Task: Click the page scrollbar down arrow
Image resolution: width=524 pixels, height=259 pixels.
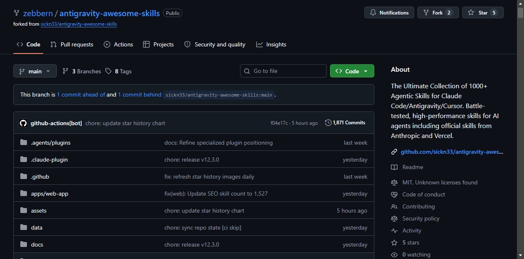Action: click(520, 255)
